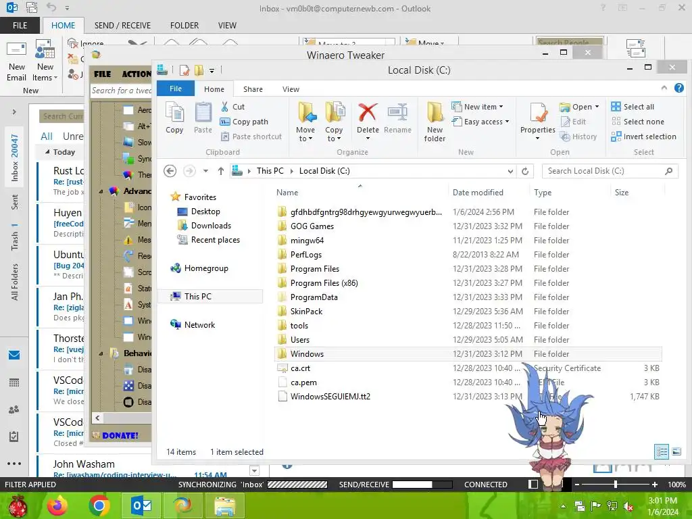
Task: Click Explorer Back navigation arrow
Action: click(x=170, y=171)
